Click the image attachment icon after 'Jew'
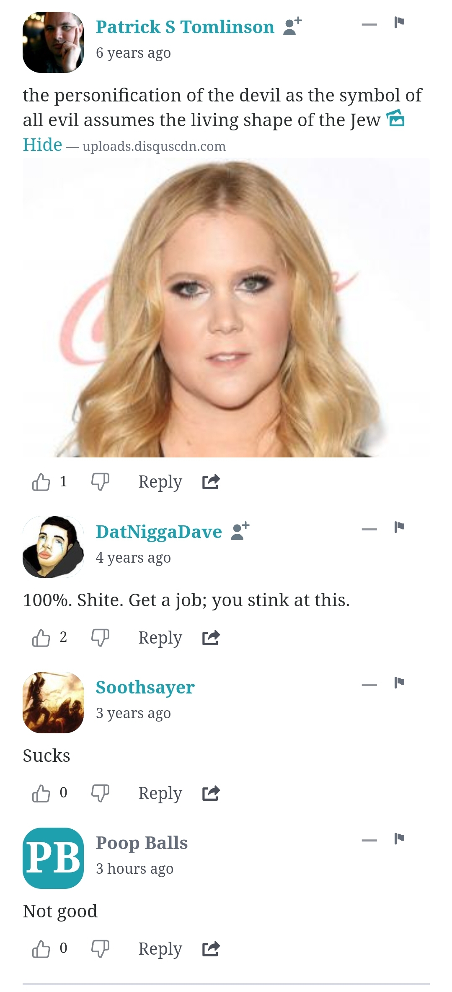Viewport: 452px width, 992px height. (395, 118)
